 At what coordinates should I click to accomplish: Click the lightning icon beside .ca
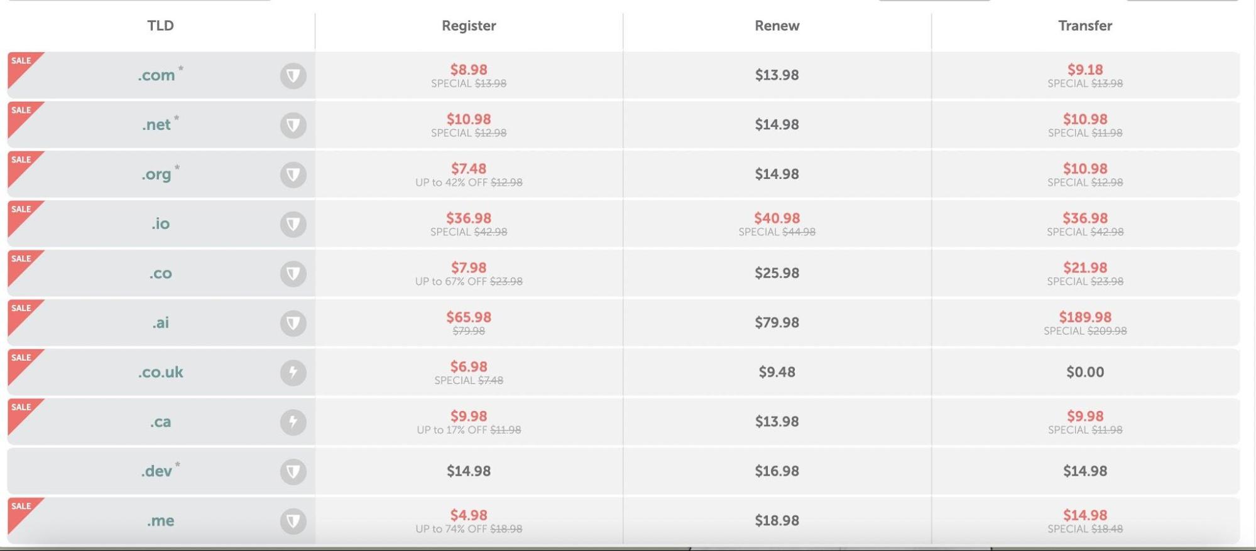pos(293,422)
